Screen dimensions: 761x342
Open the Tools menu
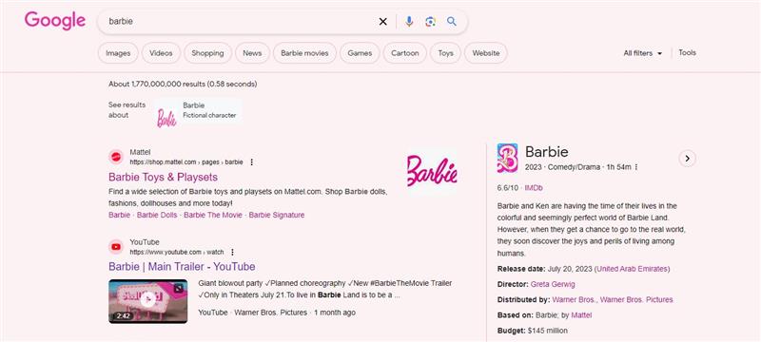point(687,53)
